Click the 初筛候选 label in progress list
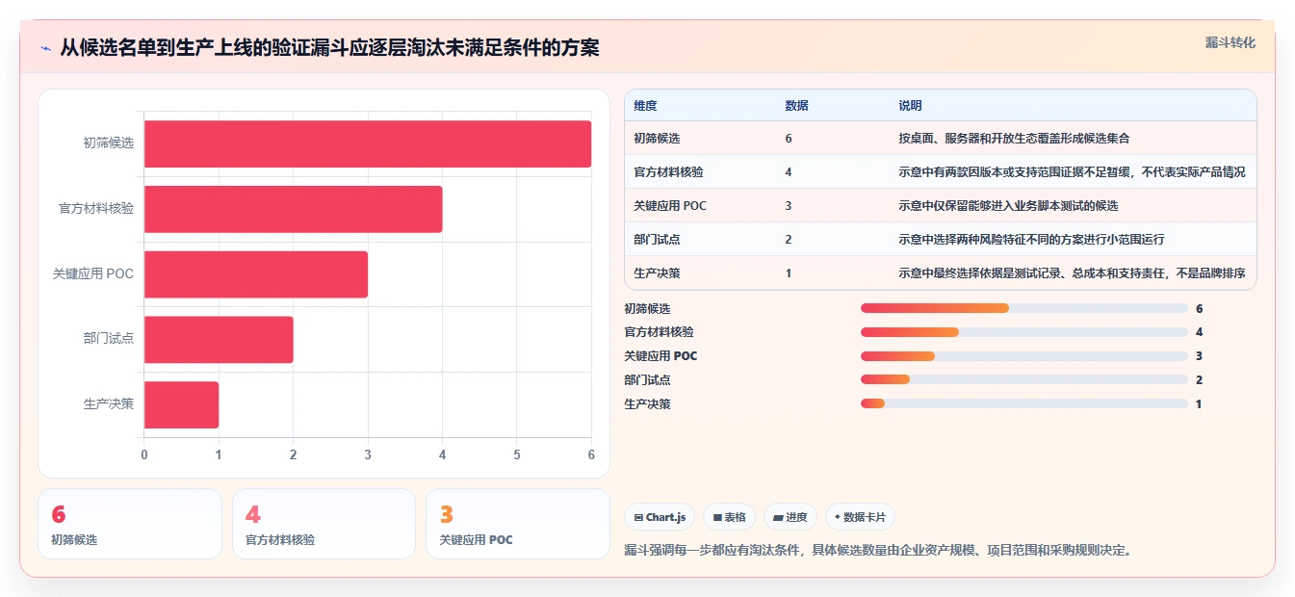 pyautogui.click(x=647, y=309)
